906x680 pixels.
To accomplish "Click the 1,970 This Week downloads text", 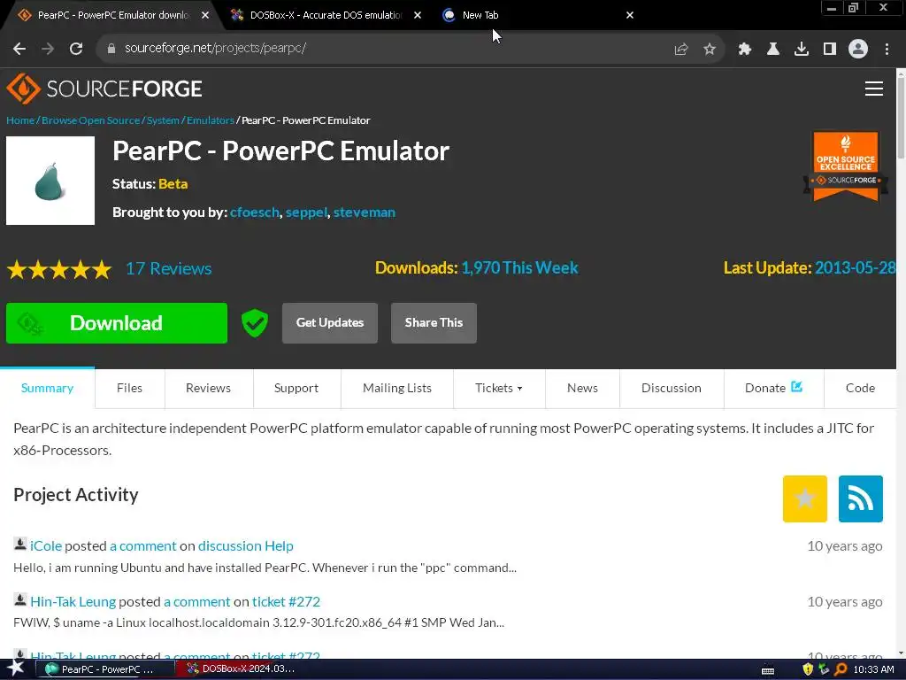I will [x=519, y=267].
